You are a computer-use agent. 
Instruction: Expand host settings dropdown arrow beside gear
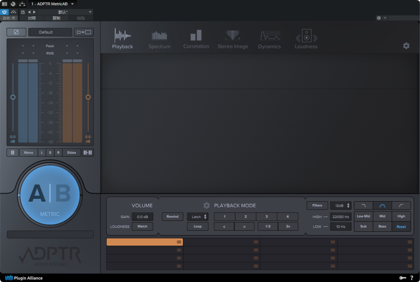(x=385, y=18)
